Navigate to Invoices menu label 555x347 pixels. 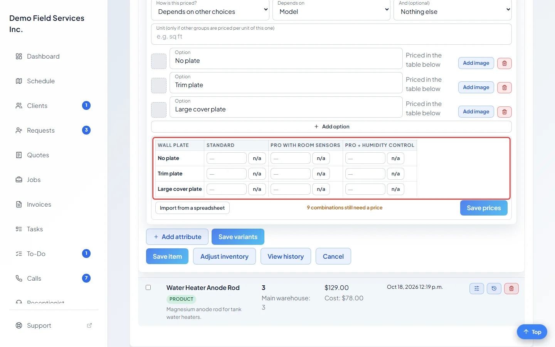[39, 204]
